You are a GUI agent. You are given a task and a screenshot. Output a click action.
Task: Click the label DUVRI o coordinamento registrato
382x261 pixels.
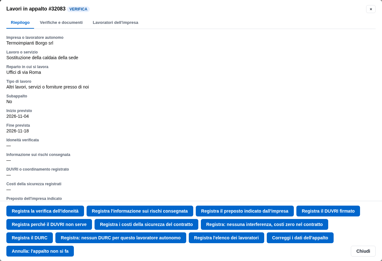38,169
